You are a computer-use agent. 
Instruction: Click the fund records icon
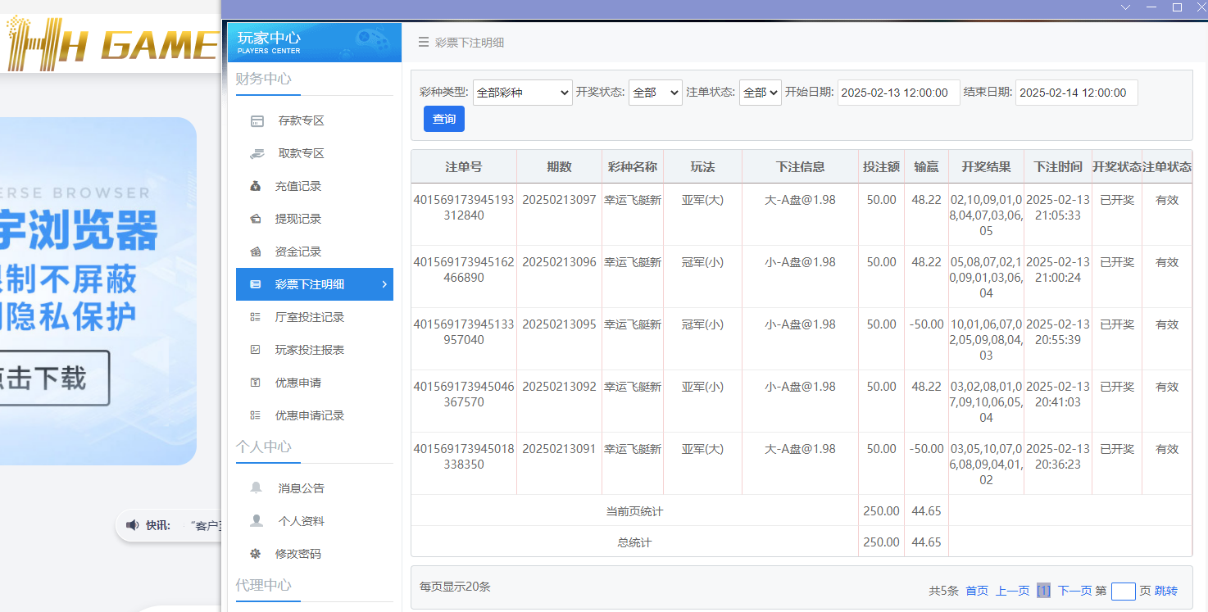(x=257, y=252)
